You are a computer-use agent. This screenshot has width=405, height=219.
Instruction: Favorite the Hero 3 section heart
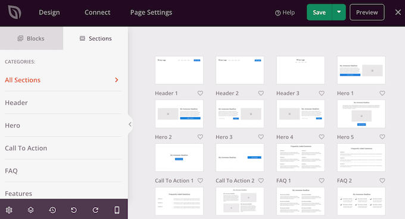tap(261, 137)
